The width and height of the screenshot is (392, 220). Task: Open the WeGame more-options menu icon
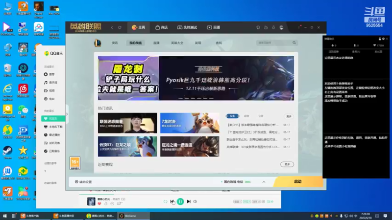coord(299,27)
